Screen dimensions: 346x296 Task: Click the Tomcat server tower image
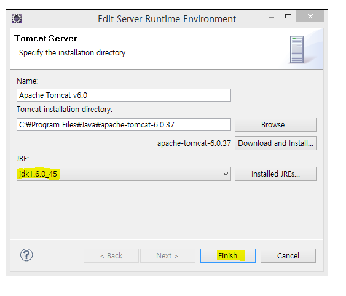click(297, 49)
